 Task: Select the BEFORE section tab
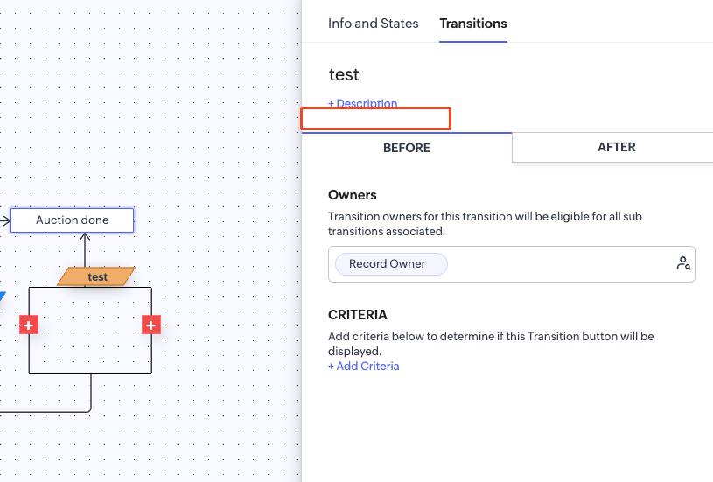[x=407, y=148]
